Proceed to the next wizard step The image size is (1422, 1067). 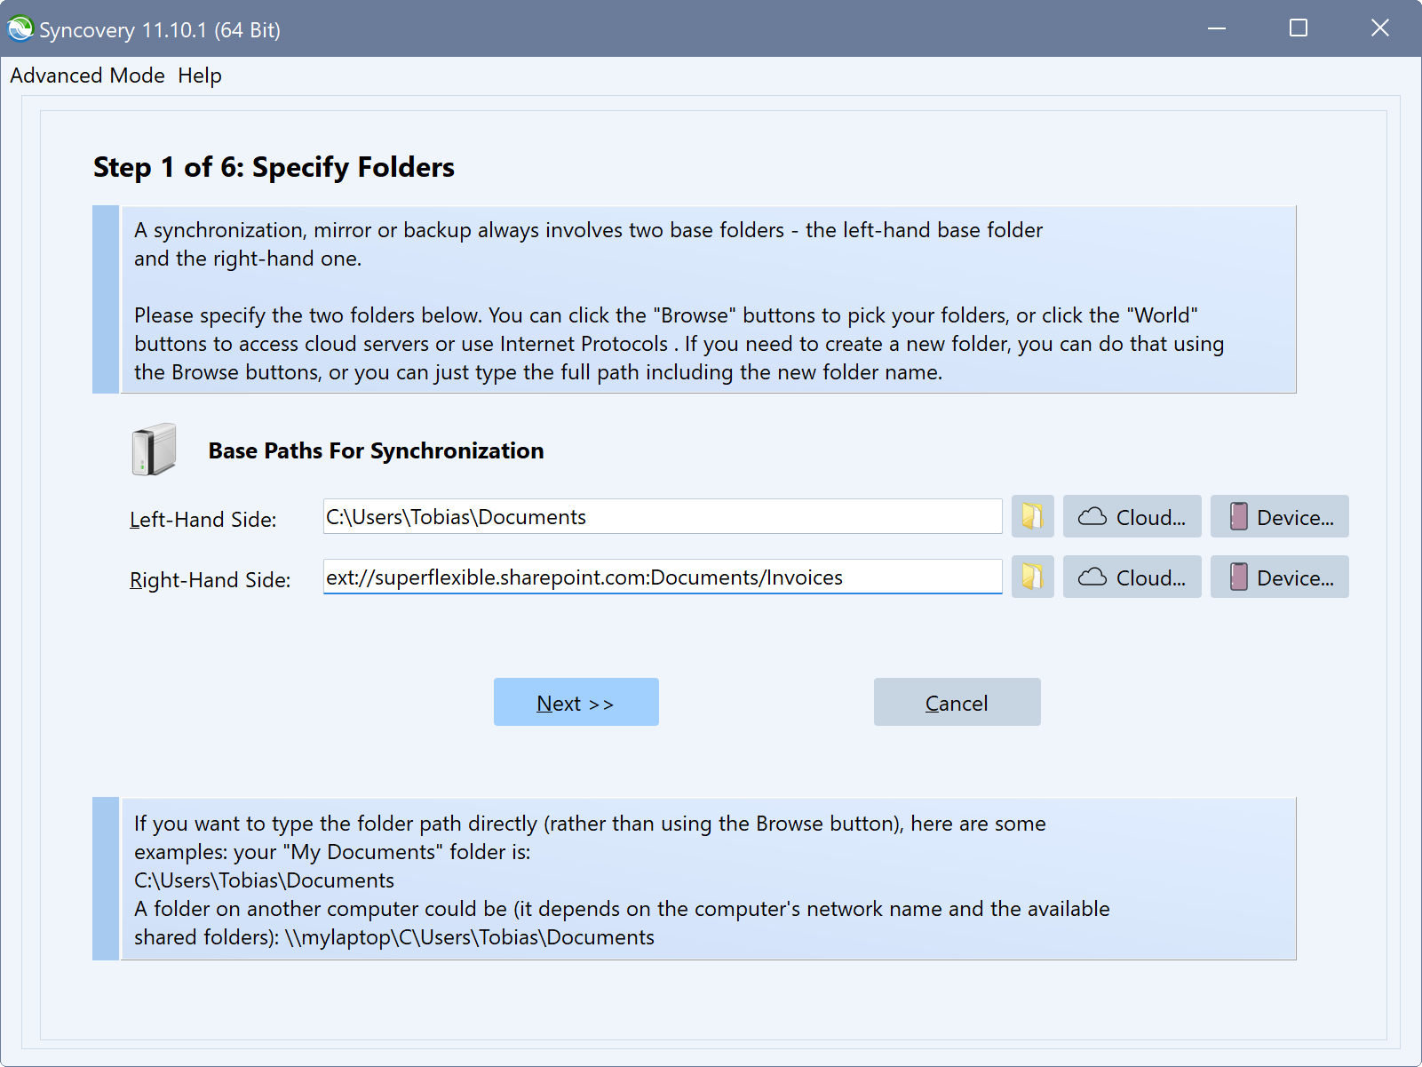tap(576, 702)
